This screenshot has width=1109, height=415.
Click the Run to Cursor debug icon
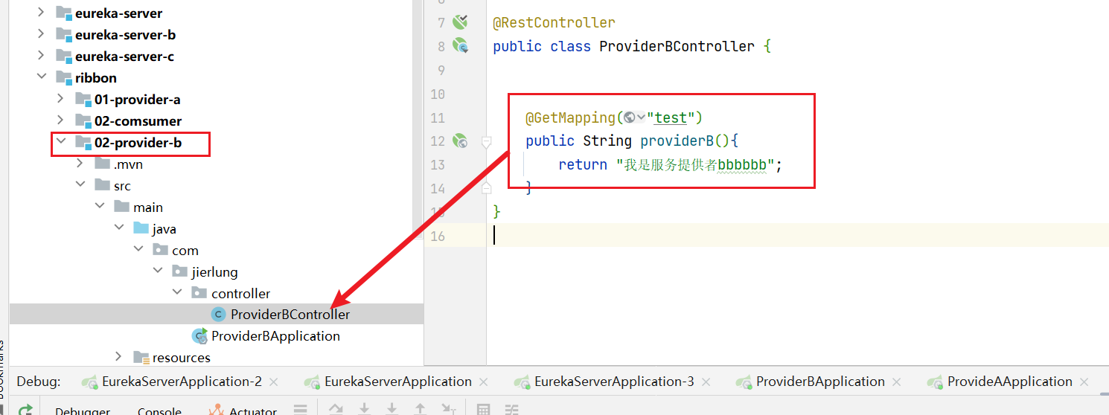(449, 409)
